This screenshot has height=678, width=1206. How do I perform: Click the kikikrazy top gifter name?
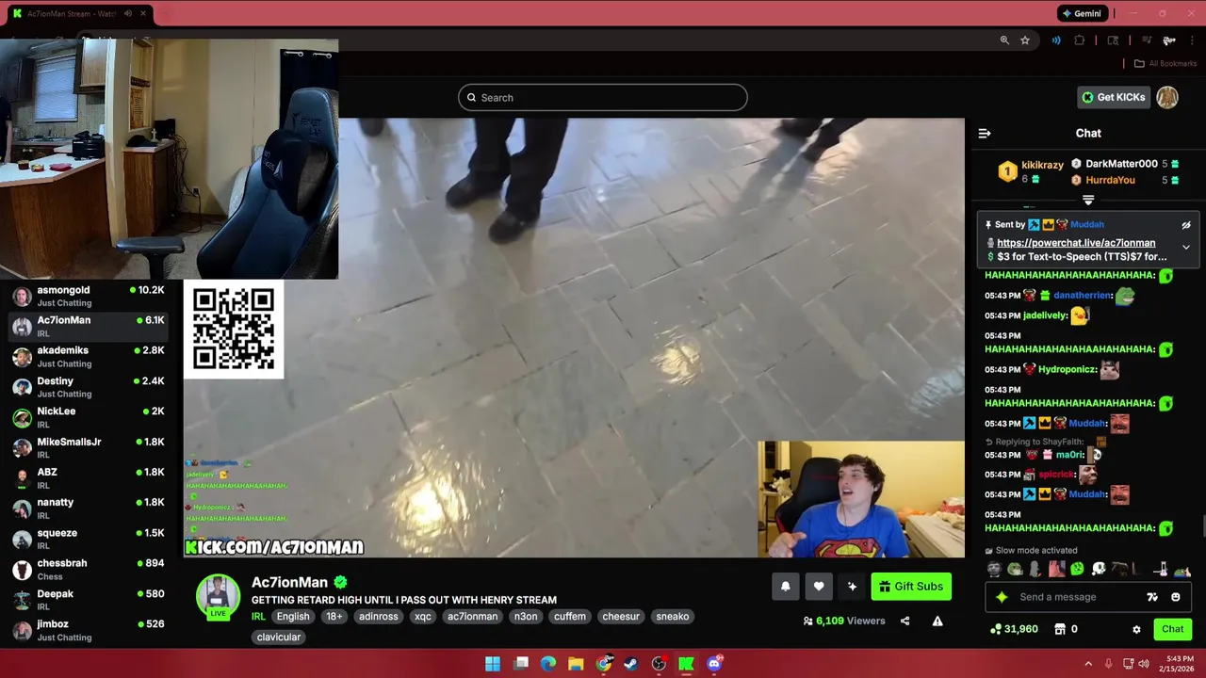1042,165
